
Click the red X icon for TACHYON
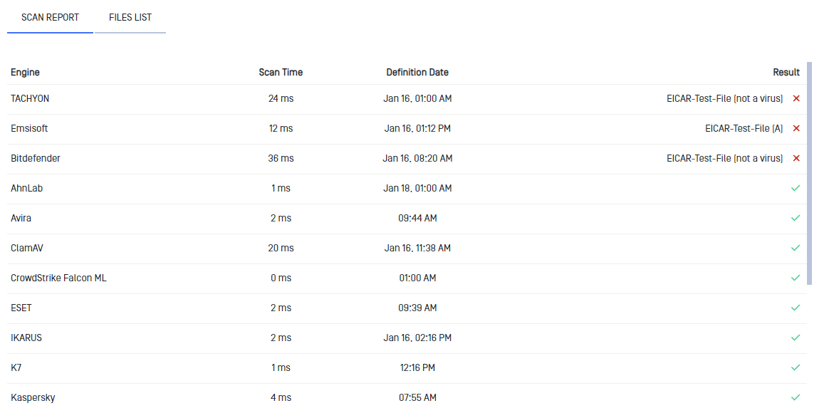[796, 98]
